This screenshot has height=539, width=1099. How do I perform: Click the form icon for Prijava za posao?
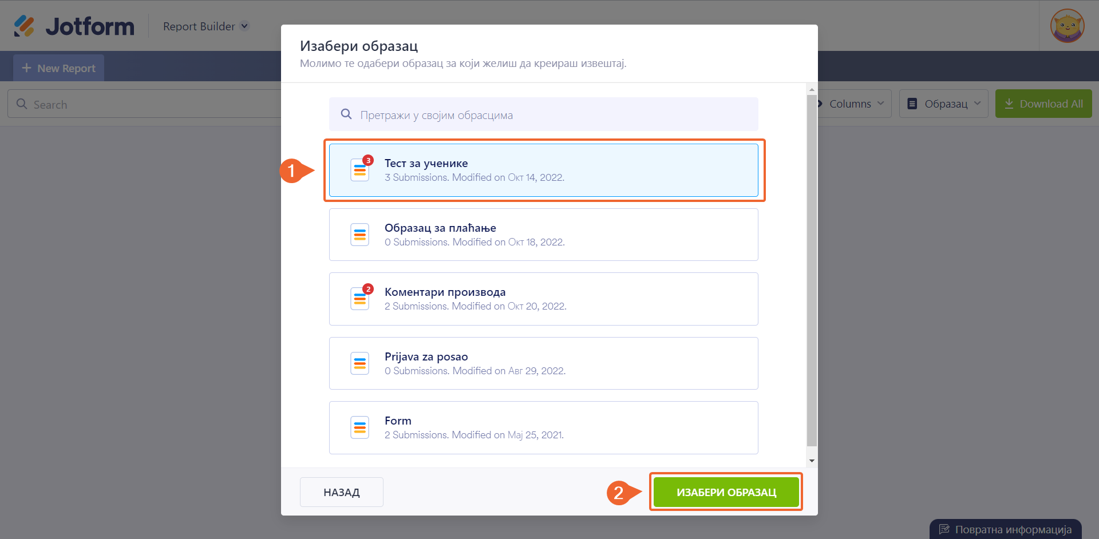click(360, 363)
